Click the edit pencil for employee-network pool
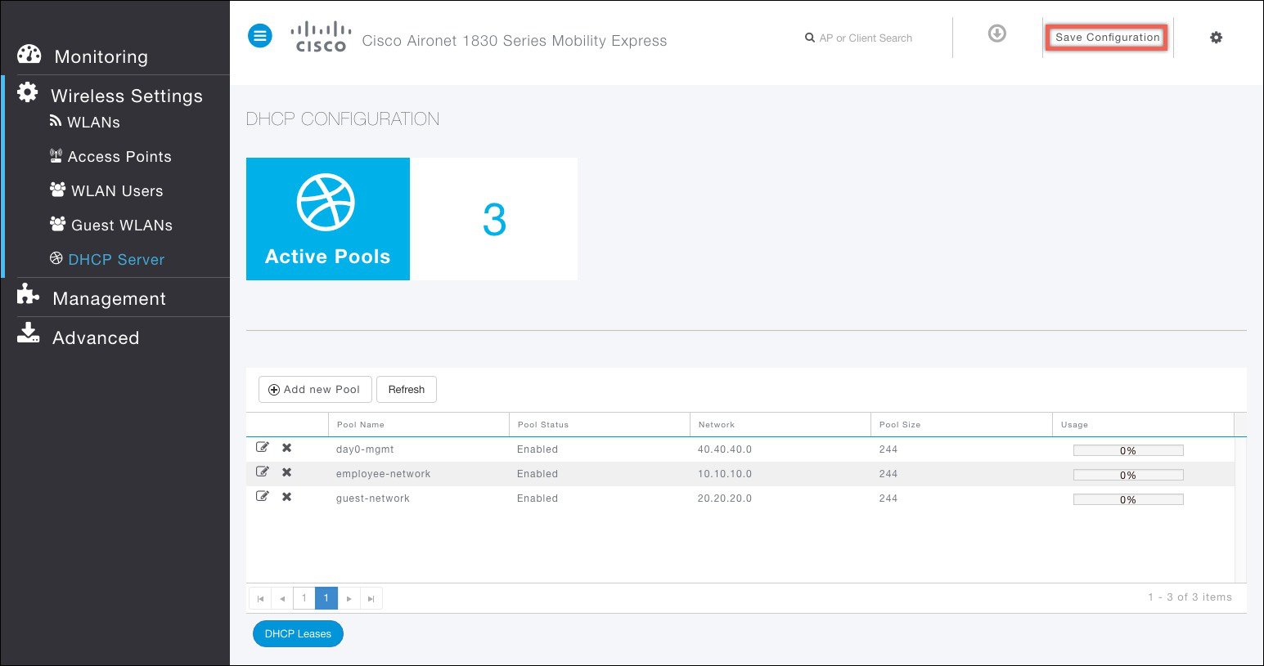This screenshot has width=1264, height=666. click(263, 471)
